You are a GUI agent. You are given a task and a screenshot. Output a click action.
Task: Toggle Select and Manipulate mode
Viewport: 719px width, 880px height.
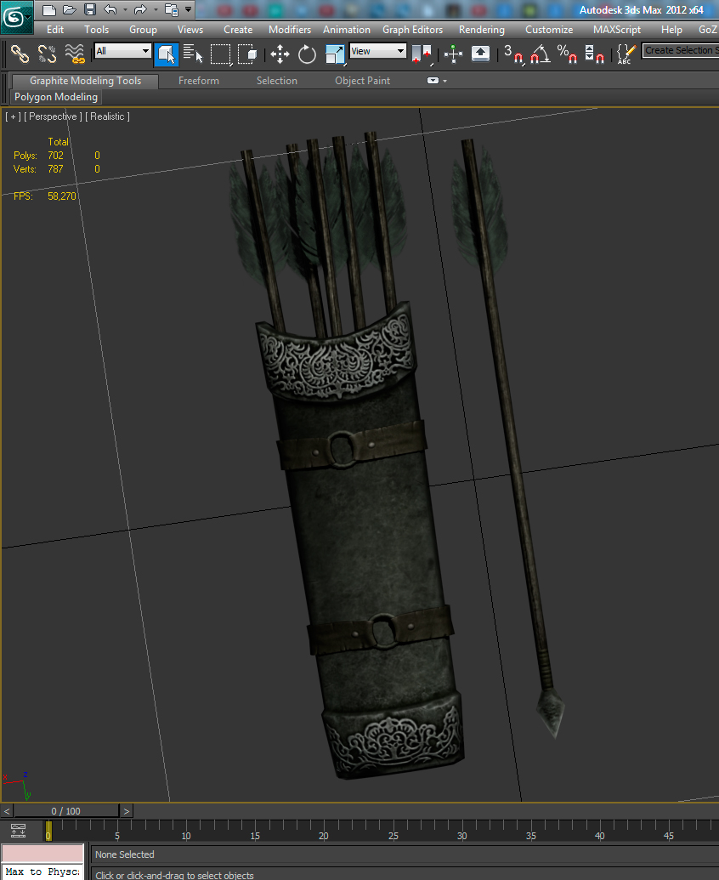point(453,54)
